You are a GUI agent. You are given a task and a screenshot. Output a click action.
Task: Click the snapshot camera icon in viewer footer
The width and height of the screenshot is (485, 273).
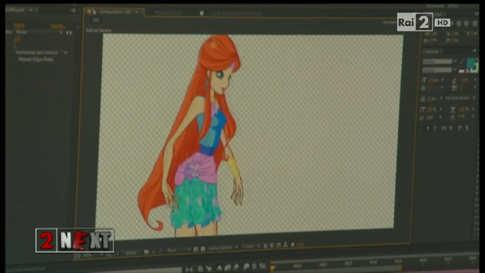(147, 252)
